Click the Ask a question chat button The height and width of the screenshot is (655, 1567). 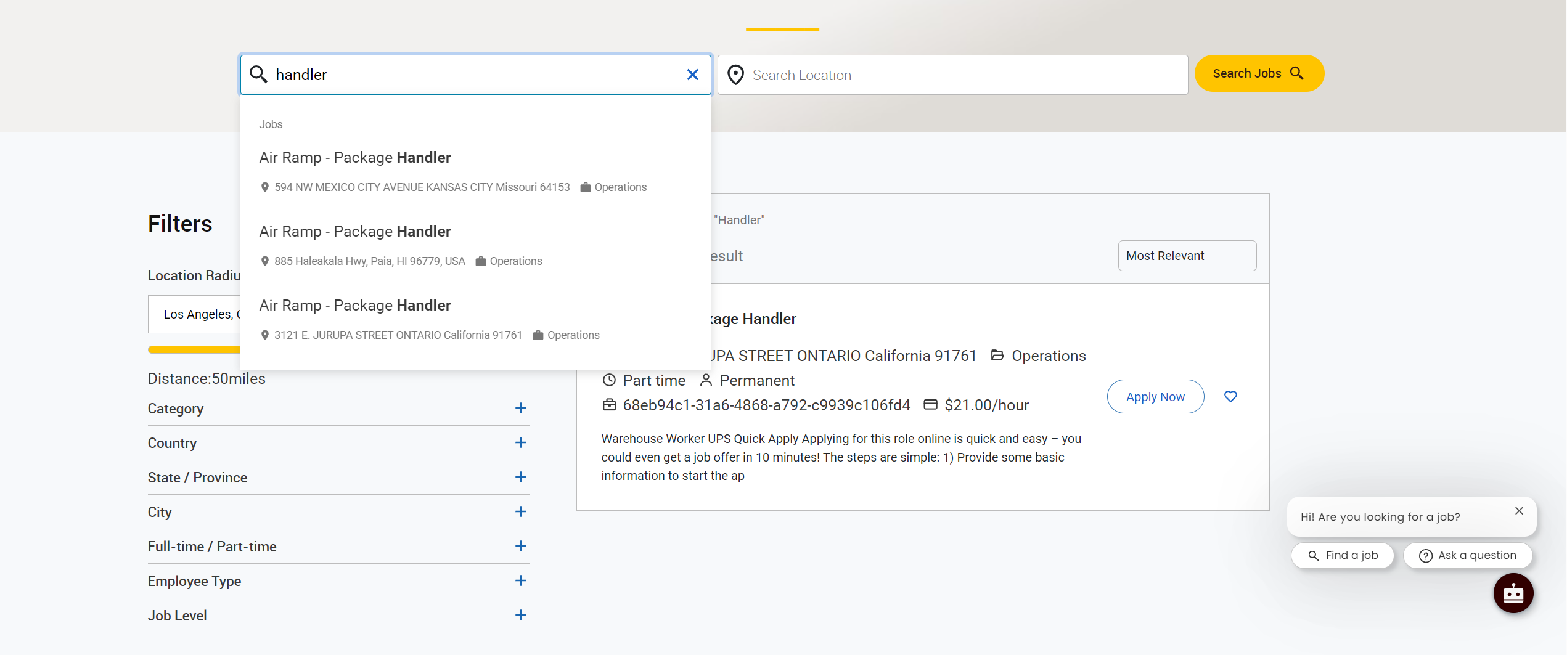coord(1468,556)
